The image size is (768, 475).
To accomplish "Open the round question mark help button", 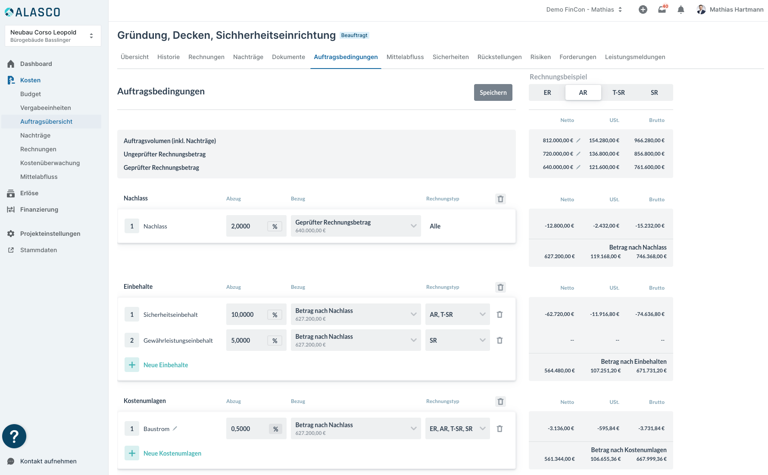I will [14, 436].
